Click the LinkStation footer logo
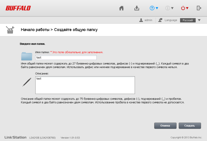Image resolution: width=207 pixels, height=141 pixels. pyautogui.click(x=15, y=137)
